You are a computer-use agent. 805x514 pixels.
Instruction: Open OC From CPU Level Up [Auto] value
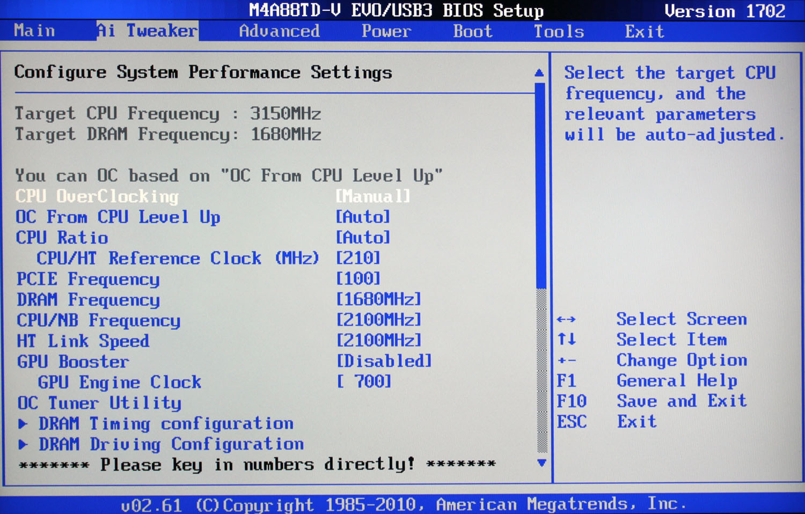pos(363,217)
